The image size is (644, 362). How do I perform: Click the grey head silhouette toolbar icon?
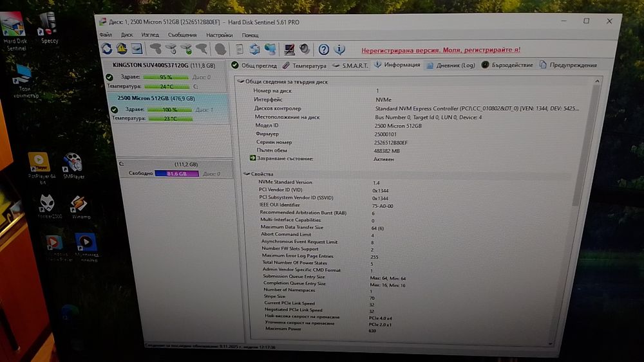point(220,50)
